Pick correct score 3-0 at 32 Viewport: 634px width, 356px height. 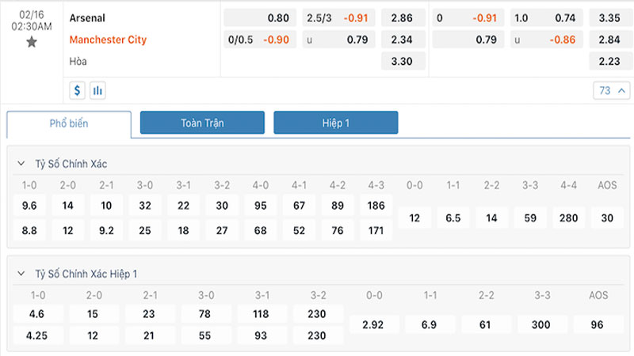145,206
